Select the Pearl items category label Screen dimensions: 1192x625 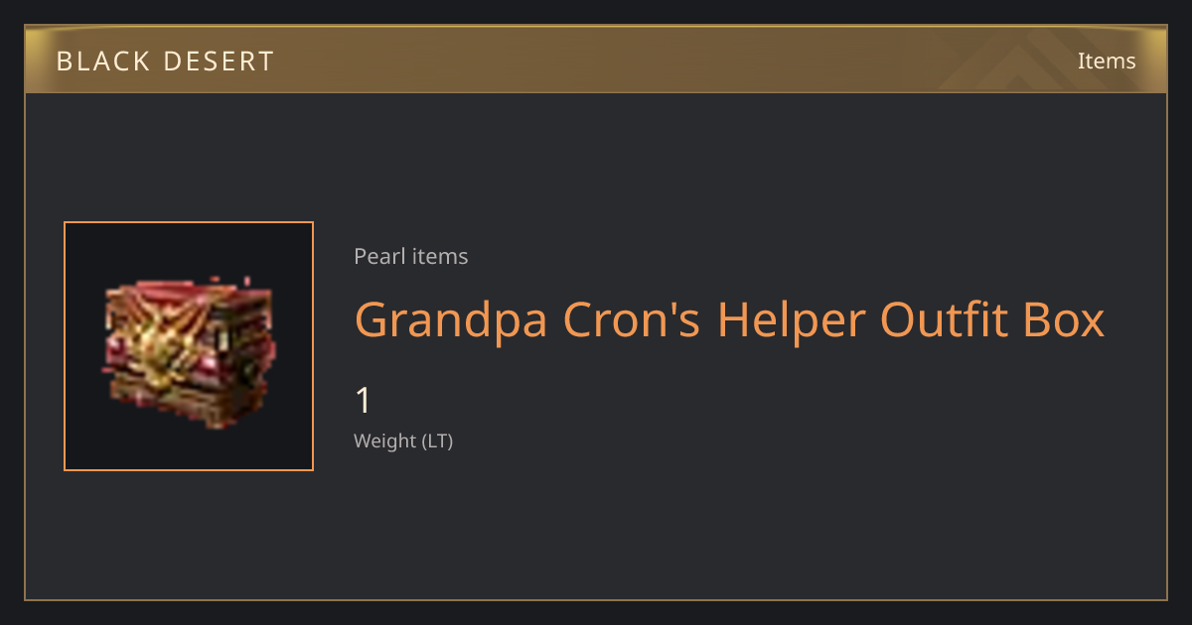click(410, 257)
